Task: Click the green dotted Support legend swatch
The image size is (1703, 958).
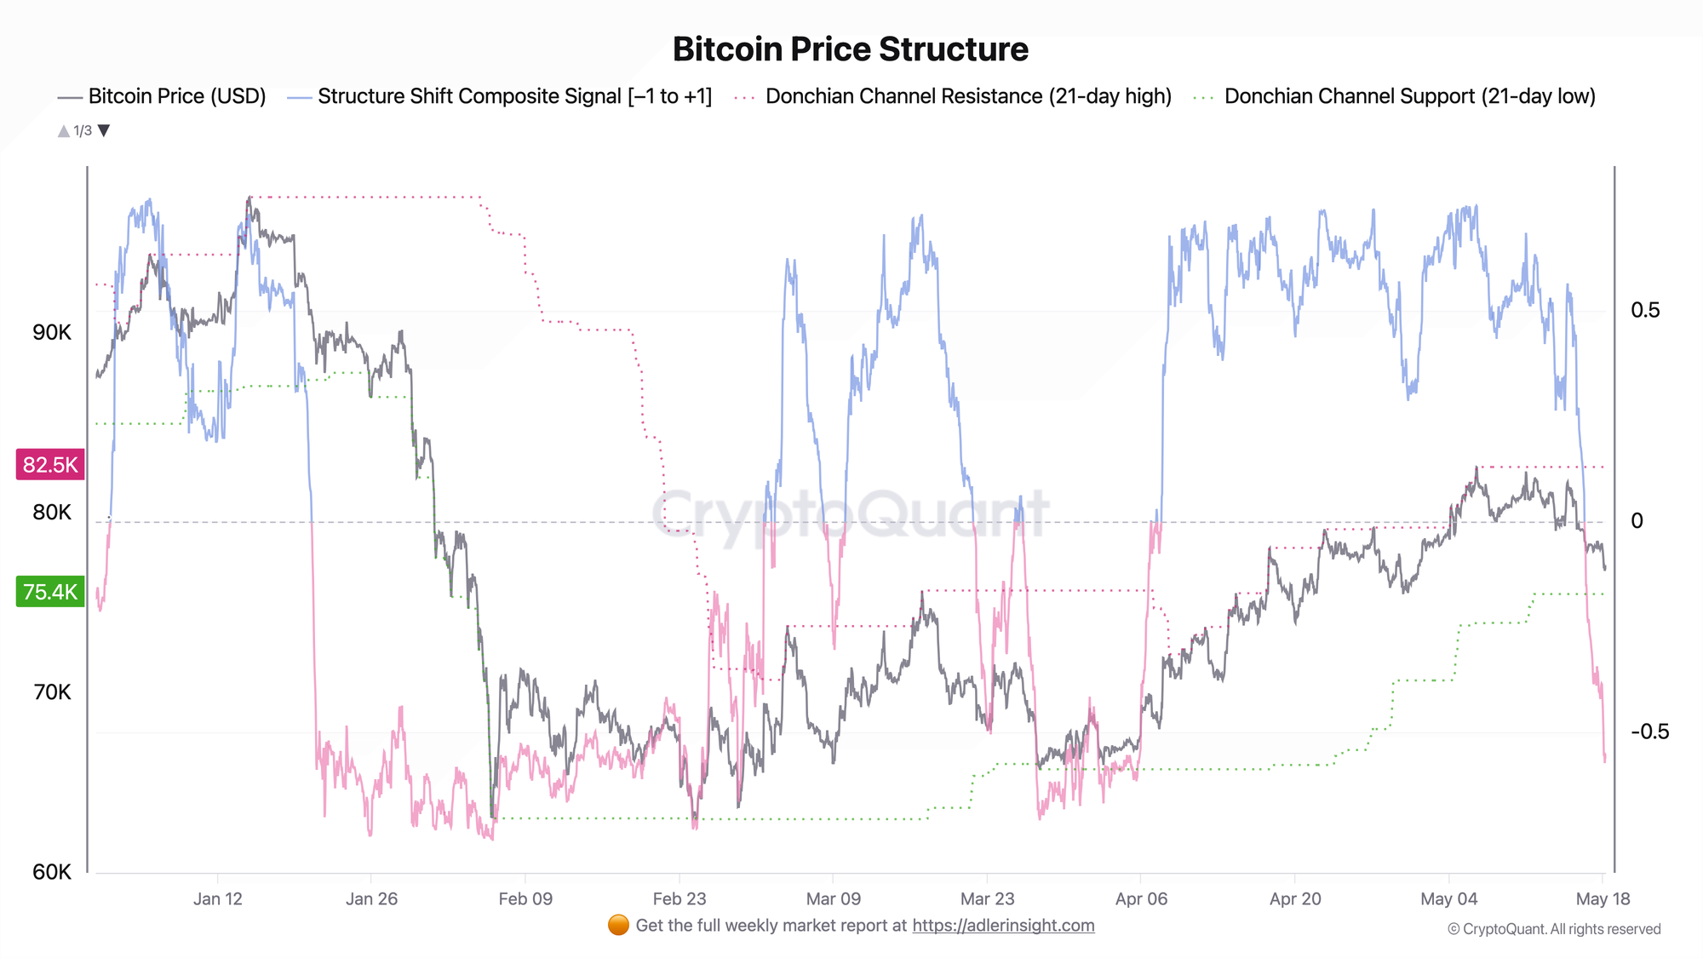Action: coord(1205,97)
